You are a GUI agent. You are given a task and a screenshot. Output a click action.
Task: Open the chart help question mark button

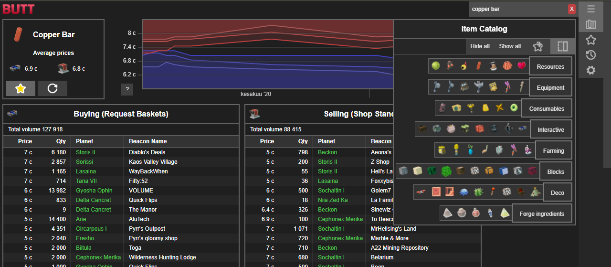click(127, 89)
